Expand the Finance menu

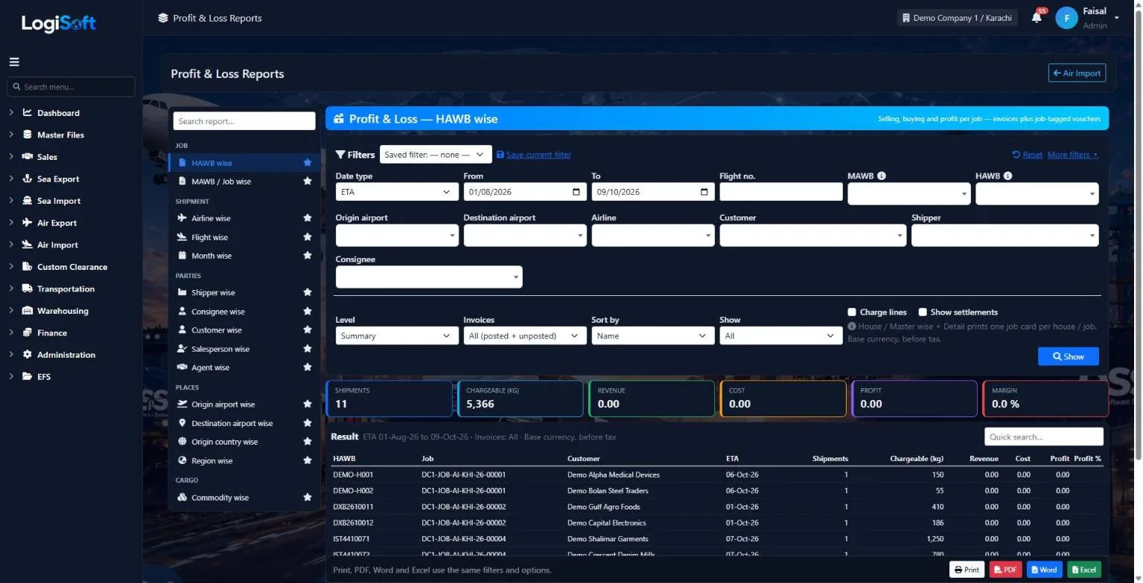(x=52, y=333)
